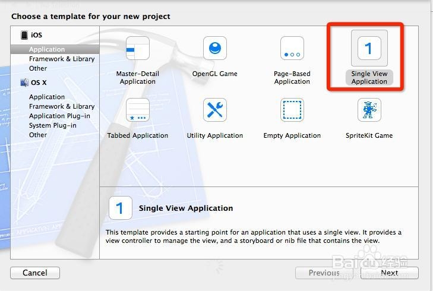Select the Utility Application wrench icon
The image size is (433, 291).
click(x=215, y=110)
